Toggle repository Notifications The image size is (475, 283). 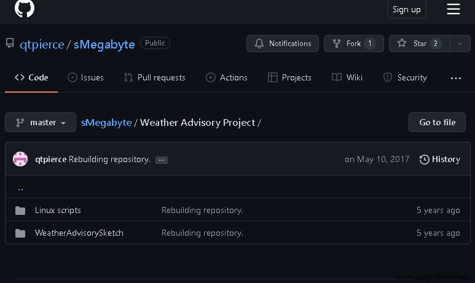[x=283, y=44]
